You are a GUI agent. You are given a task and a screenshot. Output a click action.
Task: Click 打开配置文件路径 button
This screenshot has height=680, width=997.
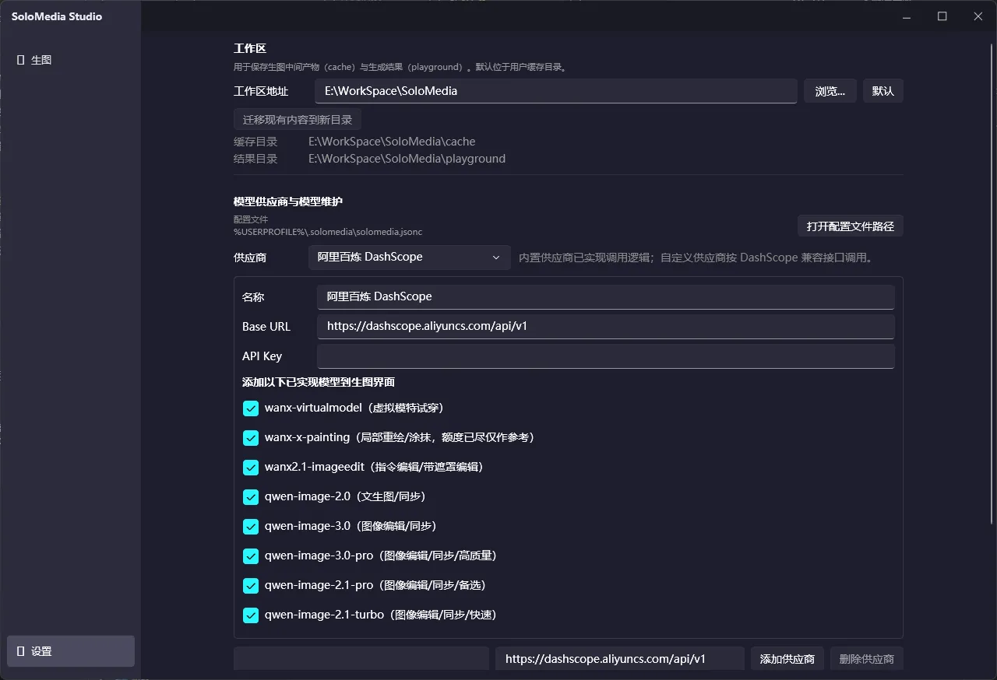[851, 226]
